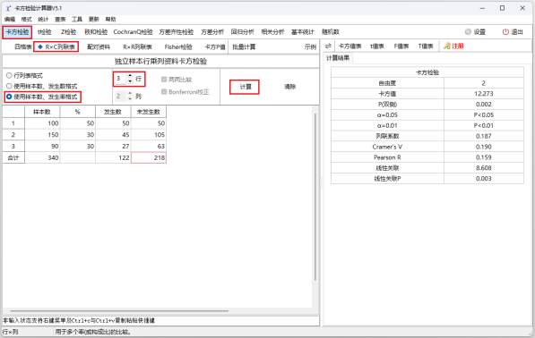
Task: Open the F值表 lookup table
Action: tap(401, 46)
